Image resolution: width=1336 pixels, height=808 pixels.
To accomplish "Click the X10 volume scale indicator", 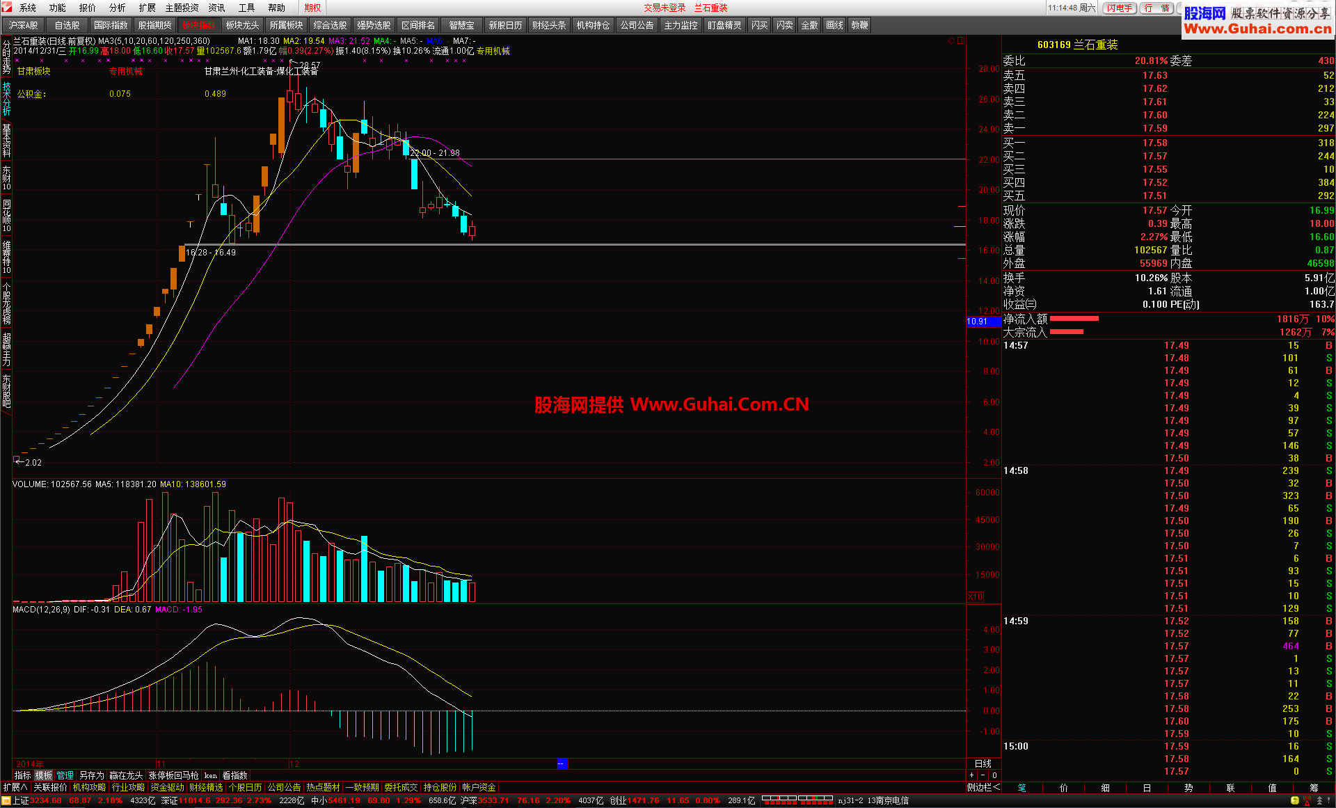I will point(975,596).
